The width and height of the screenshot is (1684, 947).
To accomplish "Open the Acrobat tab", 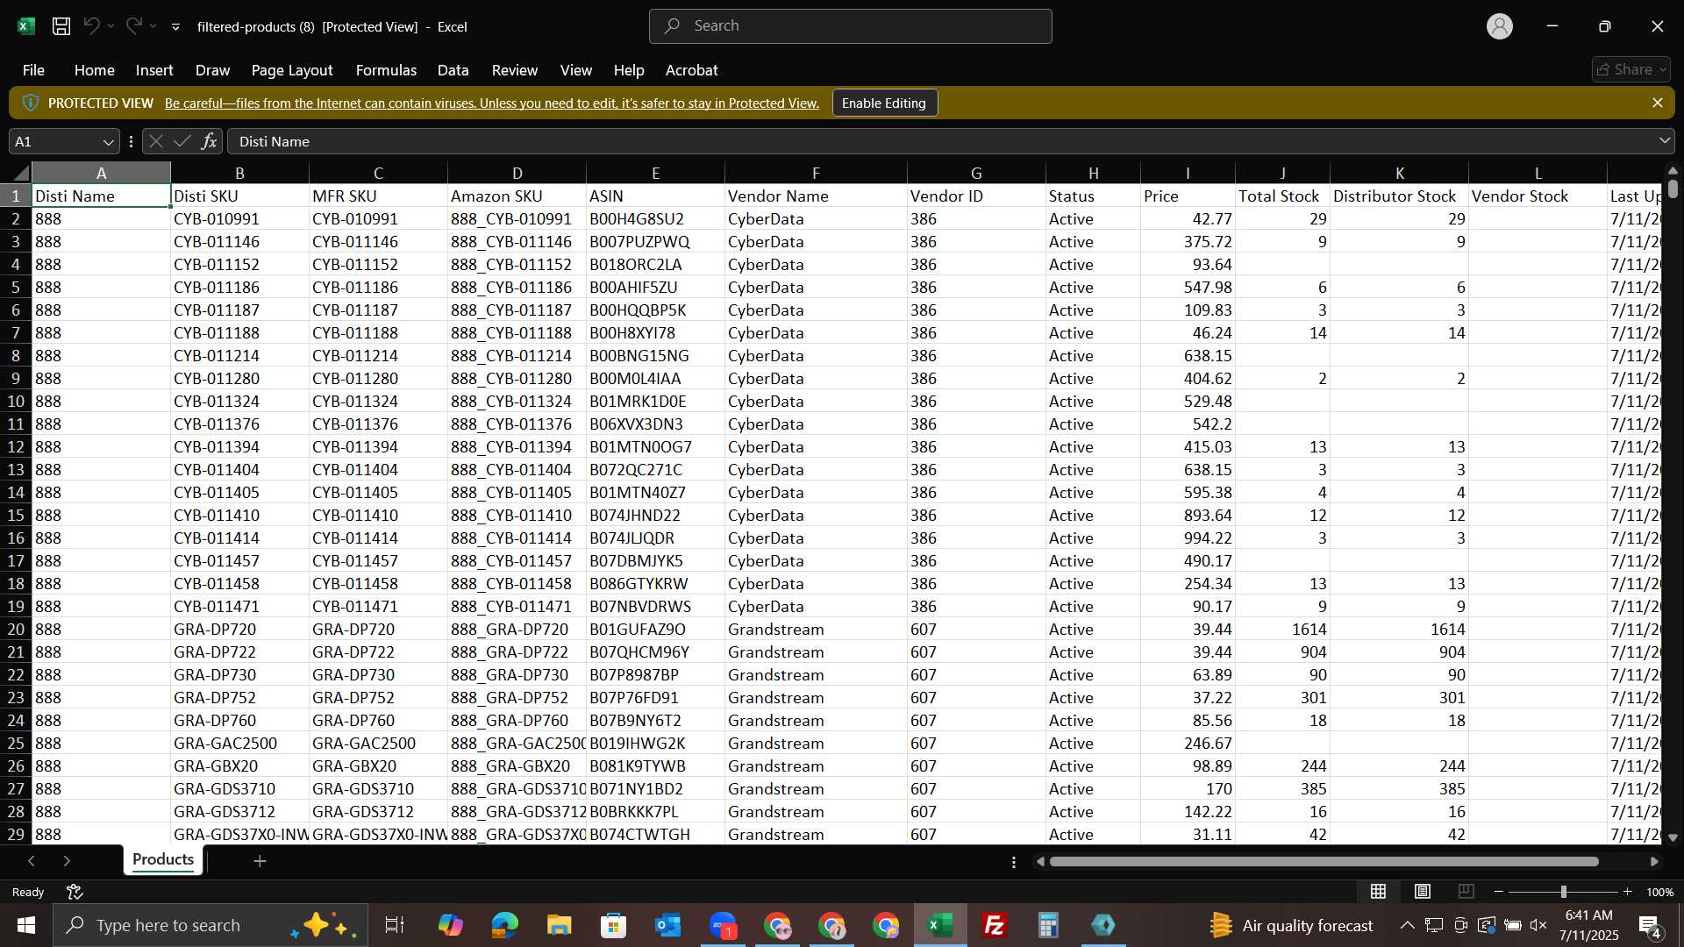I will coord(691,70).
